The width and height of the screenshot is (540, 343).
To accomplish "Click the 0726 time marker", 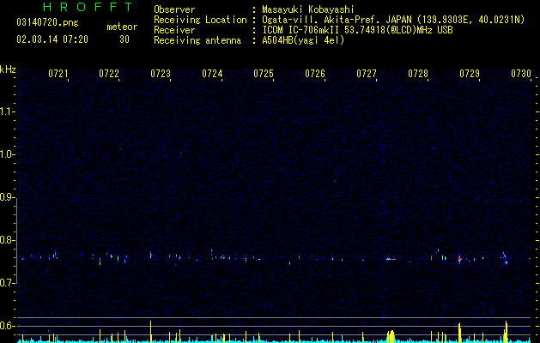I will [315, 74].
